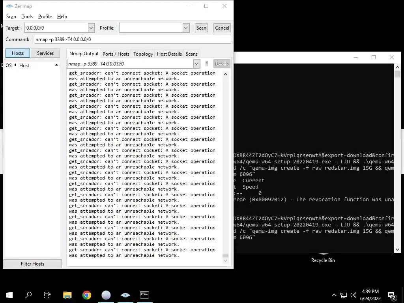Click command prompt scrollbar down arrow
404x303 pixels.
[x=397, y=249]
